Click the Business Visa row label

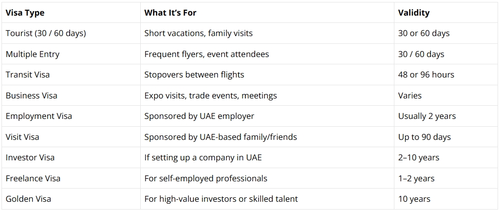[31, 96]
